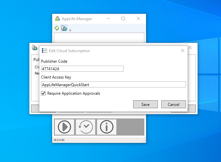Viewport: 221px width, 162px height.
Task: Click the green refresh icon in AppLife Manager
Action: 57,28
